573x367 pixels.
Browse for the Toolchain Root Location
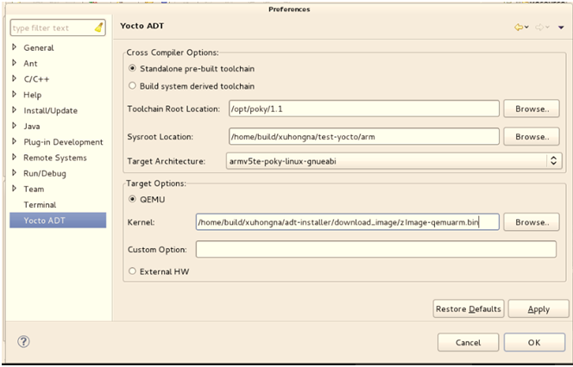click(x=531, y=109)
